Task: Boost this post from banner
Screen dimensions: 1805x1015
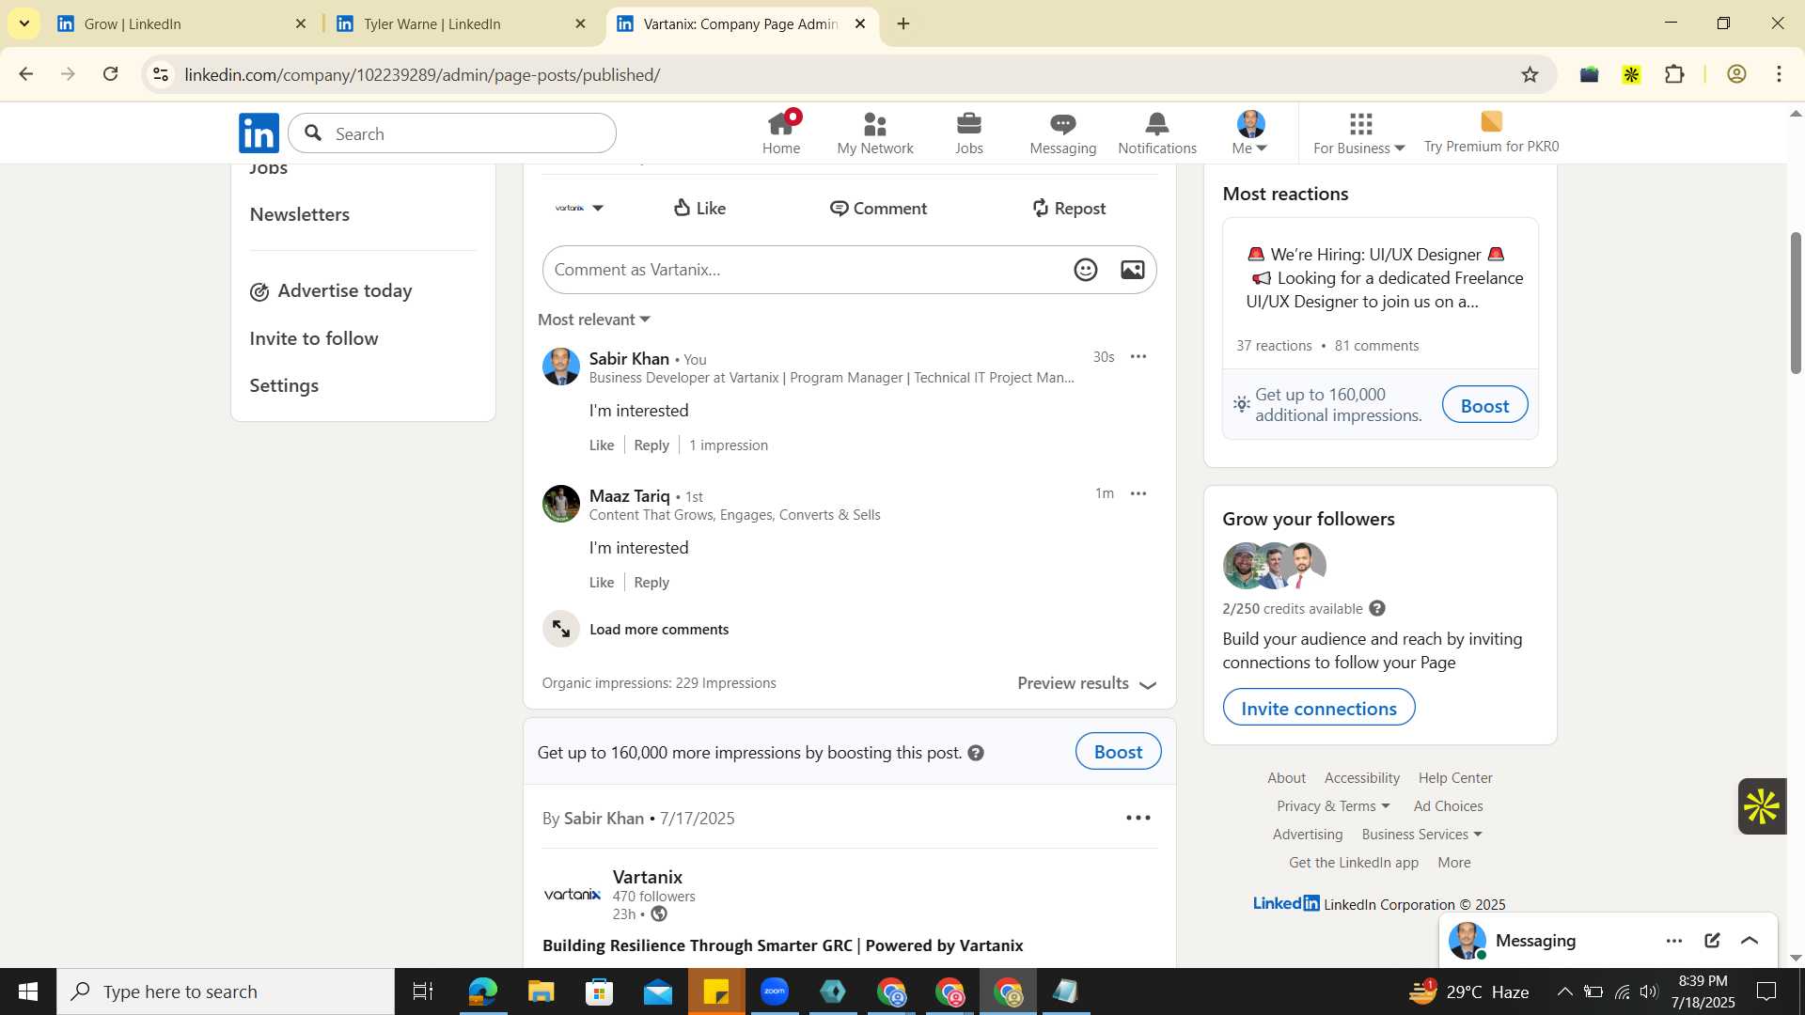Action: 1118,752
